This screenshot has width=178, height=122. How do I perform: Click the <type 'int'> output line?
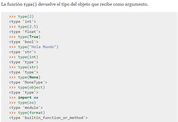pyautogui.click(x=23, y=21)
